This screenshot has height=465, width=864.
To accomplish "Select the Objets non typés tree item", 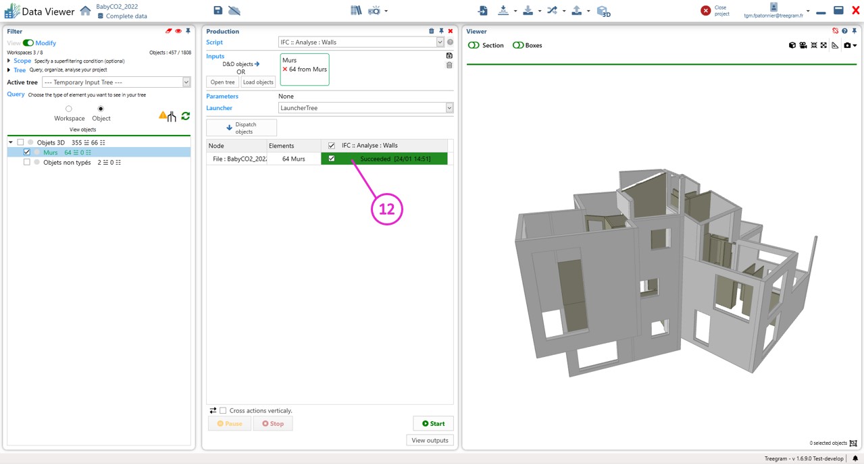I will click(x=66, y=163).
